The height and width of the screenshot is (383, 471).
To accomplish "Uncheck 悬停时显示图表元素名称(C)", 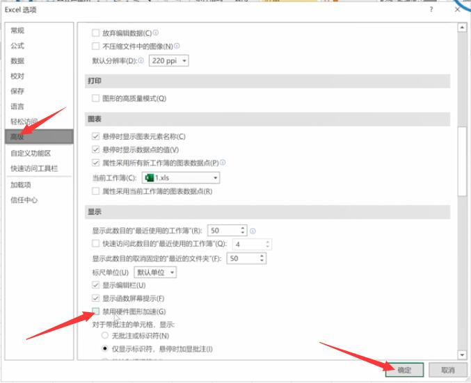I will tap(95, 136).
